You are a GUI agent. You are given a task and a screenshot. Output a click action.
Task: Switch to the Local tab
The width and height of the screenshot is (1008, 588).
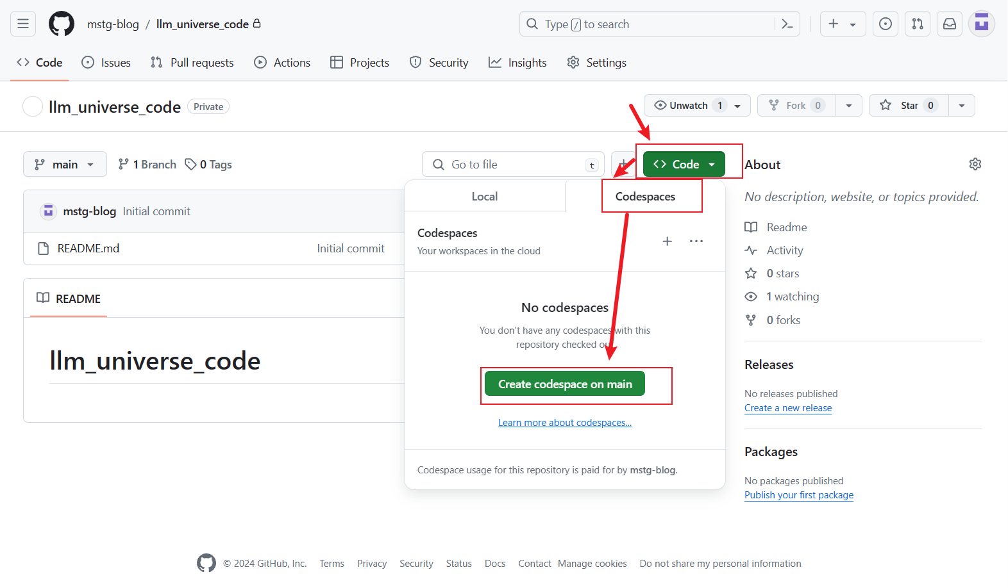485,197
